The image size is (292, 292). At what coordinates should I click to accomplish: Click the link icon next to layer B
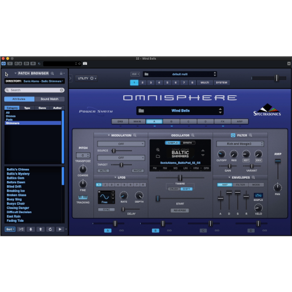tap(169, 231)
